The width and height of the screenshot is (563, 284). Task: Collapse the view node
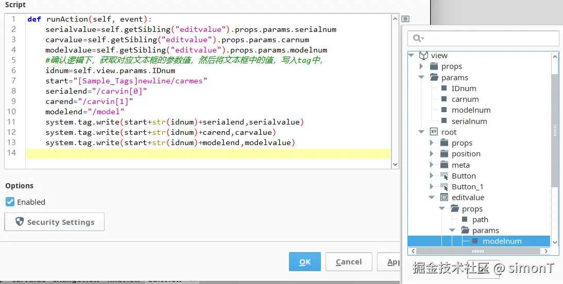point(412,55)
